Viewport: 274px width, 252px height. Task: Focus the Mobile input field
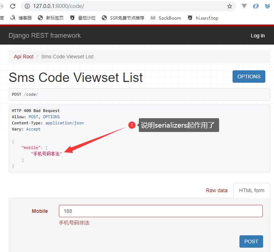[161, 211]
